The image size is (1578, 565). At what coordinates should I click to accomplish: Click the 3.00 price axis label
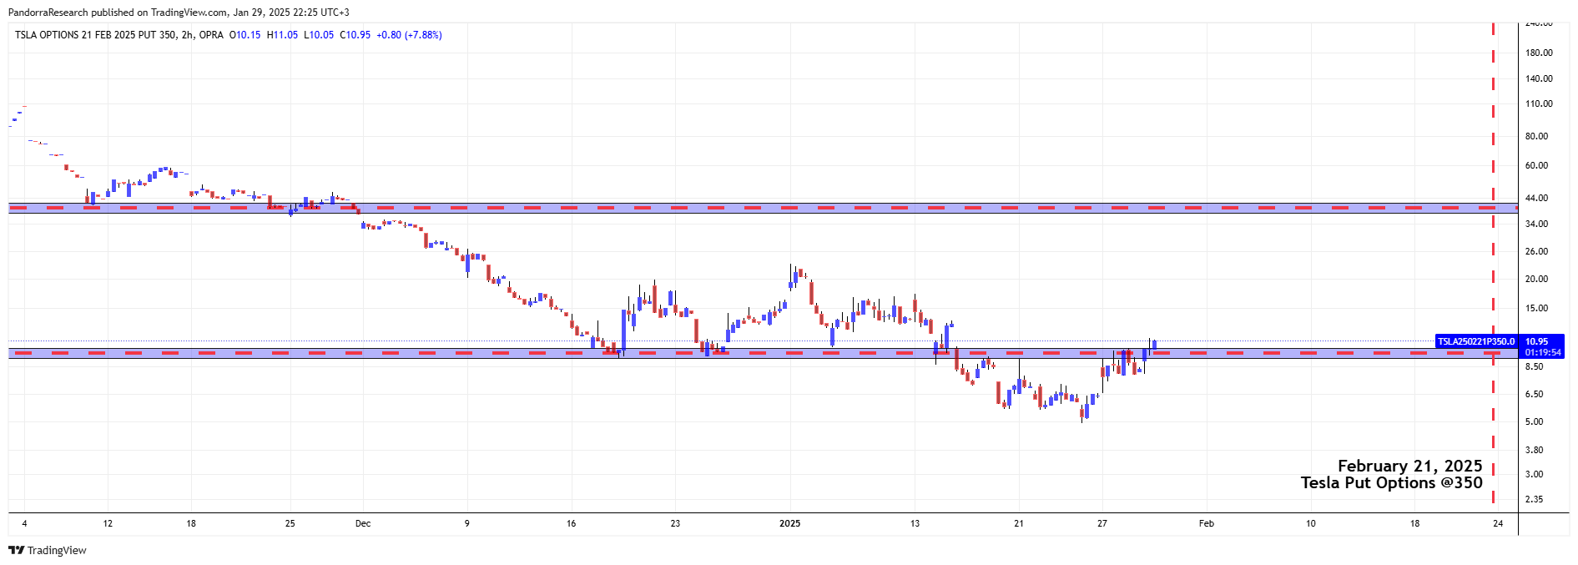coord(1534,474)
